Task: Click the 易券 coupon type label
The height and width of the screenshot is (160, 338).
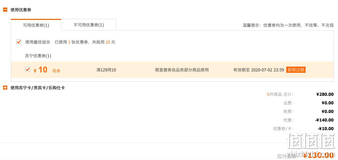Action: click(56, 71)
